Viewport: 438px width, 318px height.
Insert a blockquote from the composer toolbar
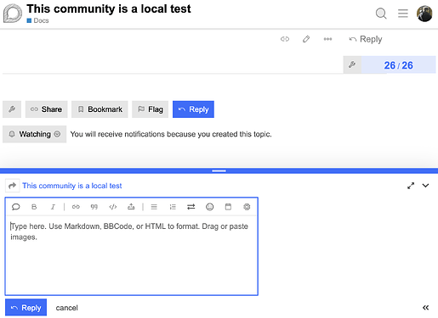(94, 207)
